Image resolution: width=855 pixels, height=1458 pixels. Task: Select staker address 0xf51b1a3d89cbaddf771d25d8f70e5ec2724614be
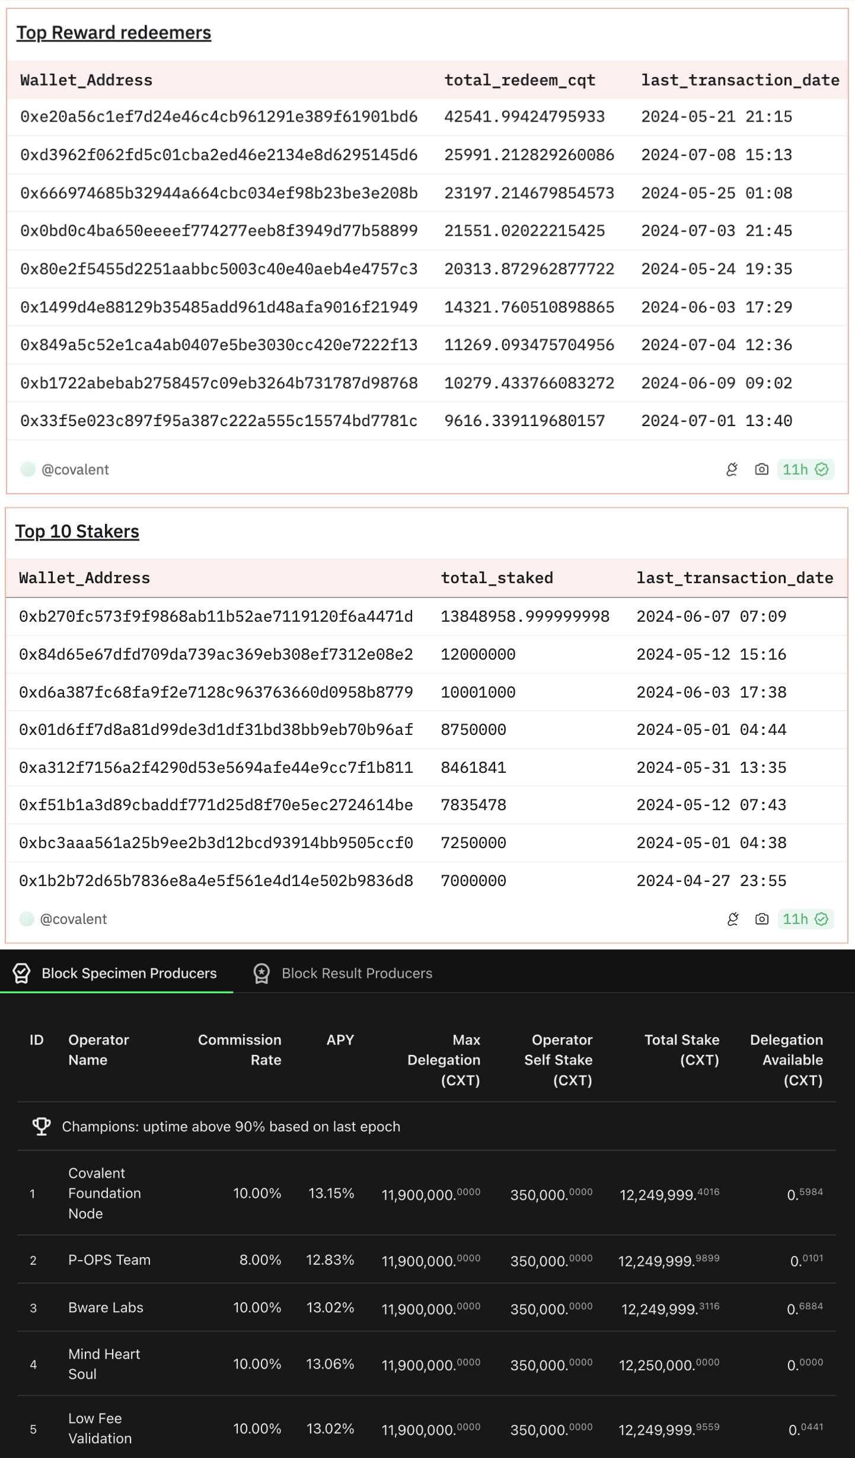tap(216, 805)
